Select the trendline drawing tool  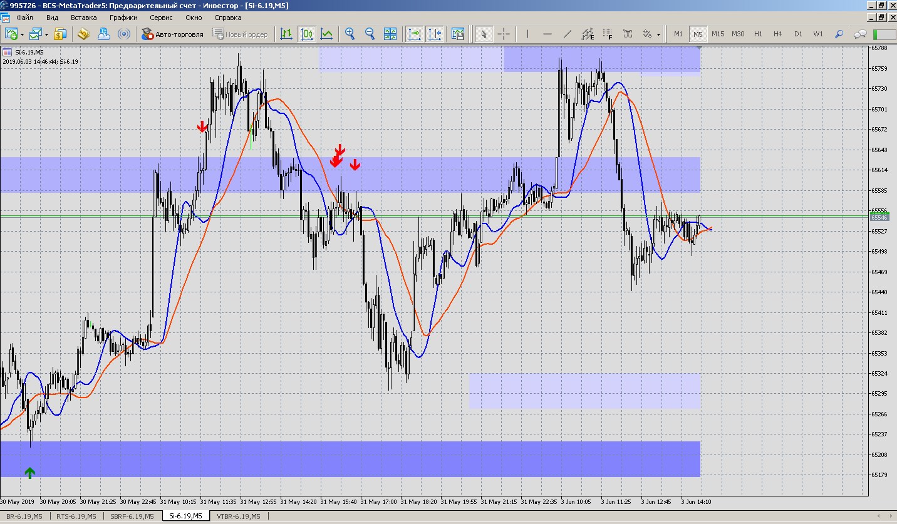pos(568,34)
